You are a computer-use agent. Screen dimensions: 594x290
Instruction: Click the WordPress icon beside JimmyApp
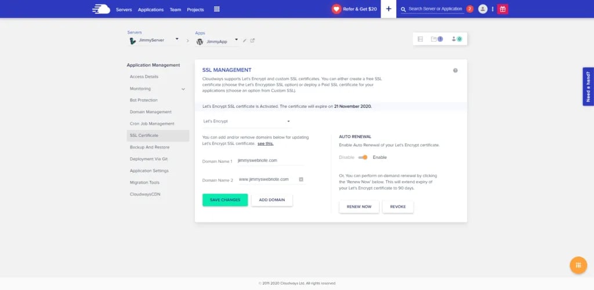click(x=200, y=42)
